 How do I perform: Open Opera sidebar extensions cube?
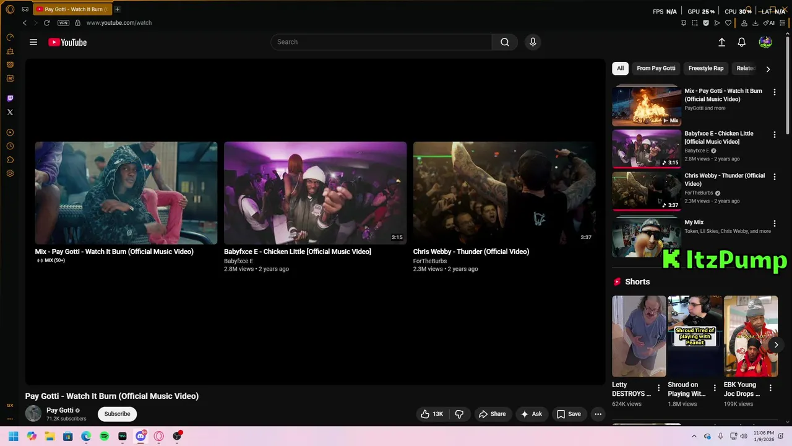[x=10, y=160]
